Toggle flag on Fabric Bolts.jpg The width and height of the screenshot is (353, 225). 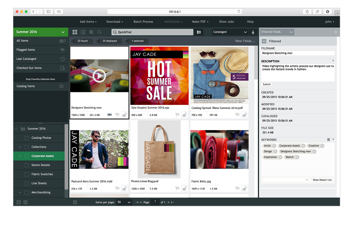(x=238, y=188)
